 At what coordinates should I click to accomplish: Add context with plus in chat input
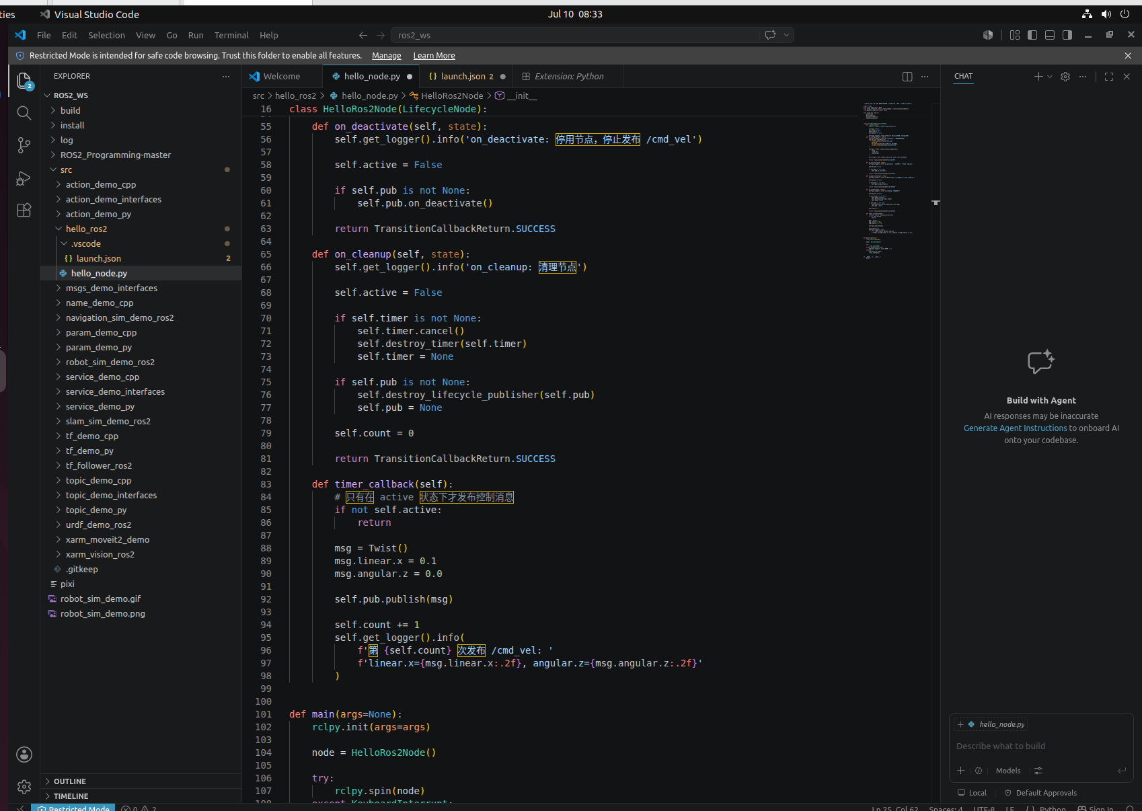(961, 771)
